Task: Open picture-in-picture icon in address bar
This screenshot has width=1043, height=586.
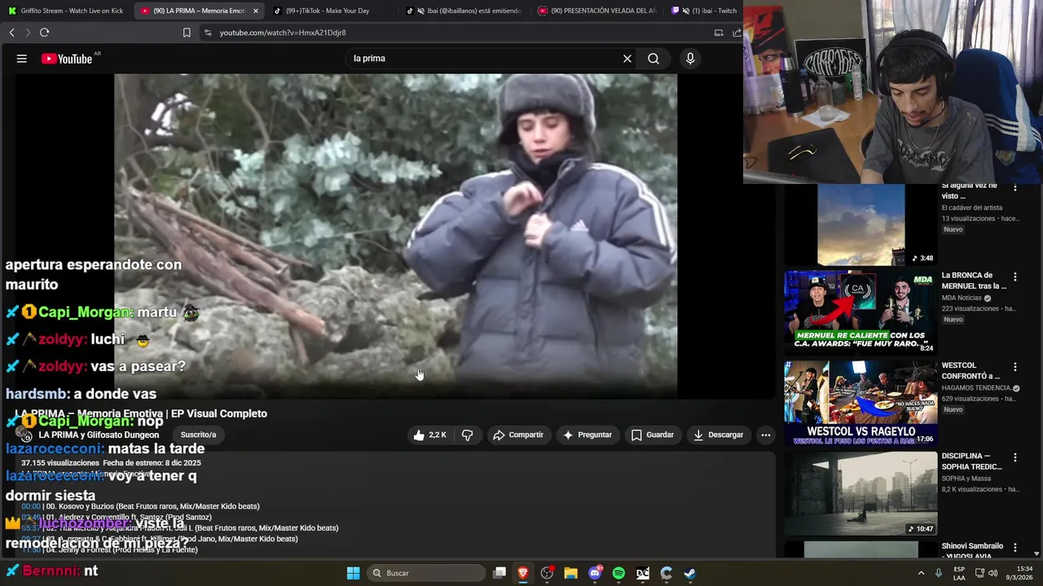Action: 719,33
